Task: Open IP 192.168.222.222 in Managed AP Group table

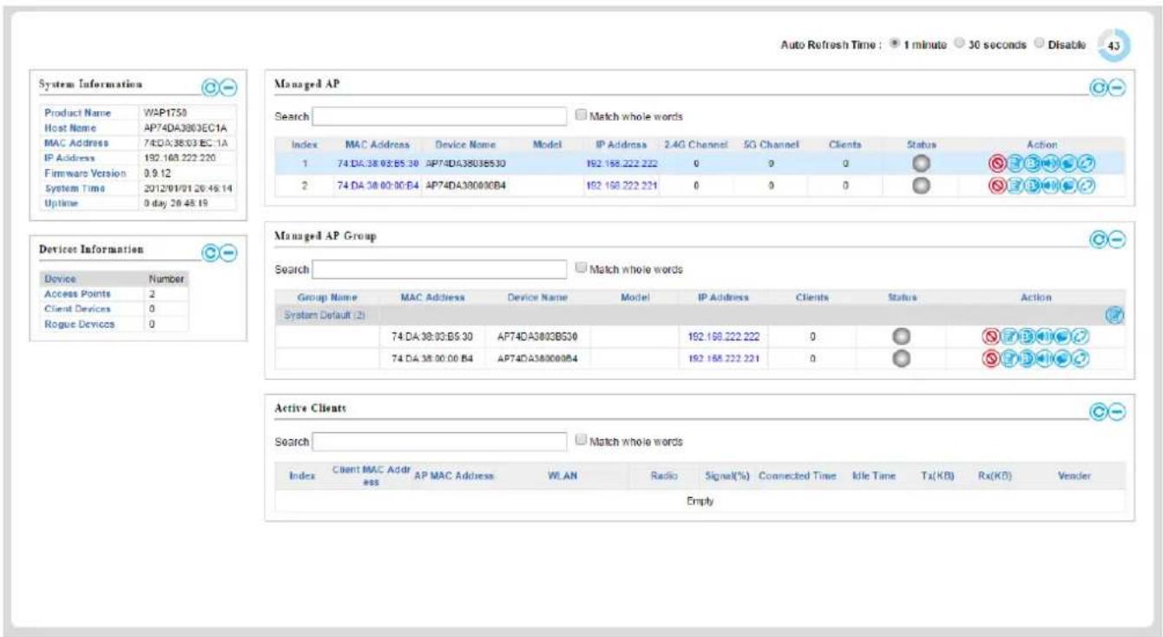Action: click(x=724, y=337)
